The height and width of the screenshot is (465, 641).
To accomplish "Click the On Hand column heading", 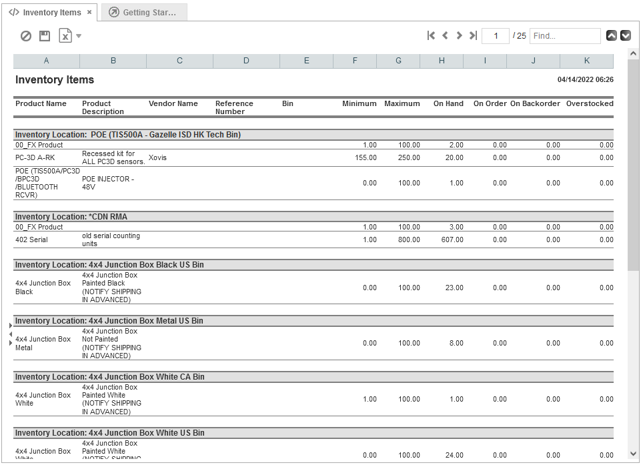I will [x=448, y=103].
